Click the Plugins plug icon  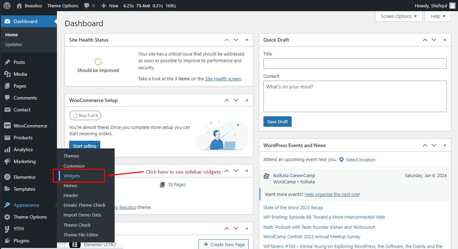[7, 241]
